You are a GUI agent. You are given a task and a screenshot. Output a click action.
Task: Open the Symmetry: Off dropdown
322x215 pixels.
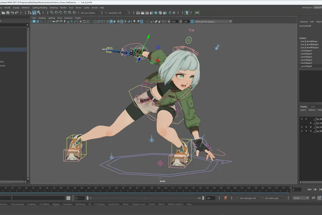(116, 13)
